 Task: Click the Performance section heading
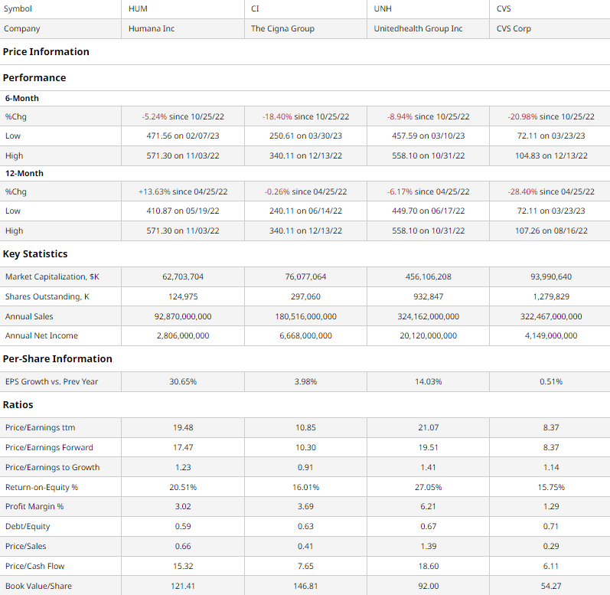click(x=34, y=78)
